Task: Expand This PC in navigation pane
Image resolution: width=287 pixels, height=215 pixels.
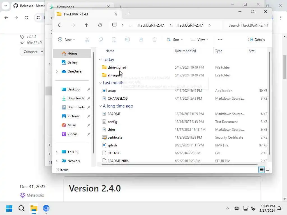Action: tap(57, 152)
